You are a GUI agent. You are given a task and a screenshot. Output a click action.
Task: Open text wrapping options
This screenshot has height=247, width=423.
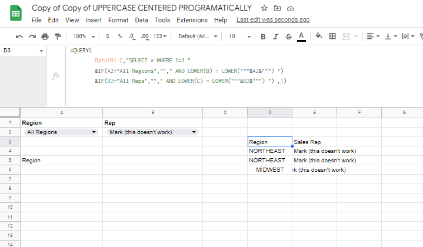(408, 36)
